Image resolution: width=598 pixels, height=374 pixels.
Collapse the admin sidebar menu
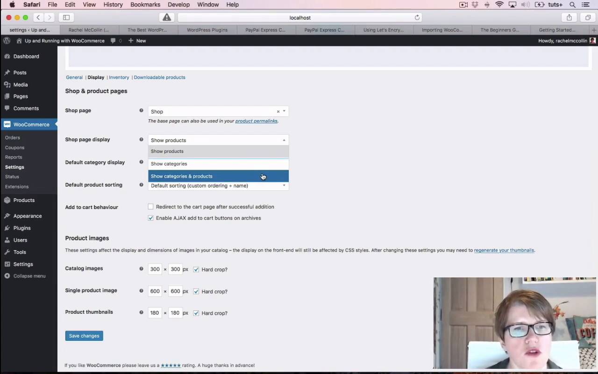click(29, 276)
